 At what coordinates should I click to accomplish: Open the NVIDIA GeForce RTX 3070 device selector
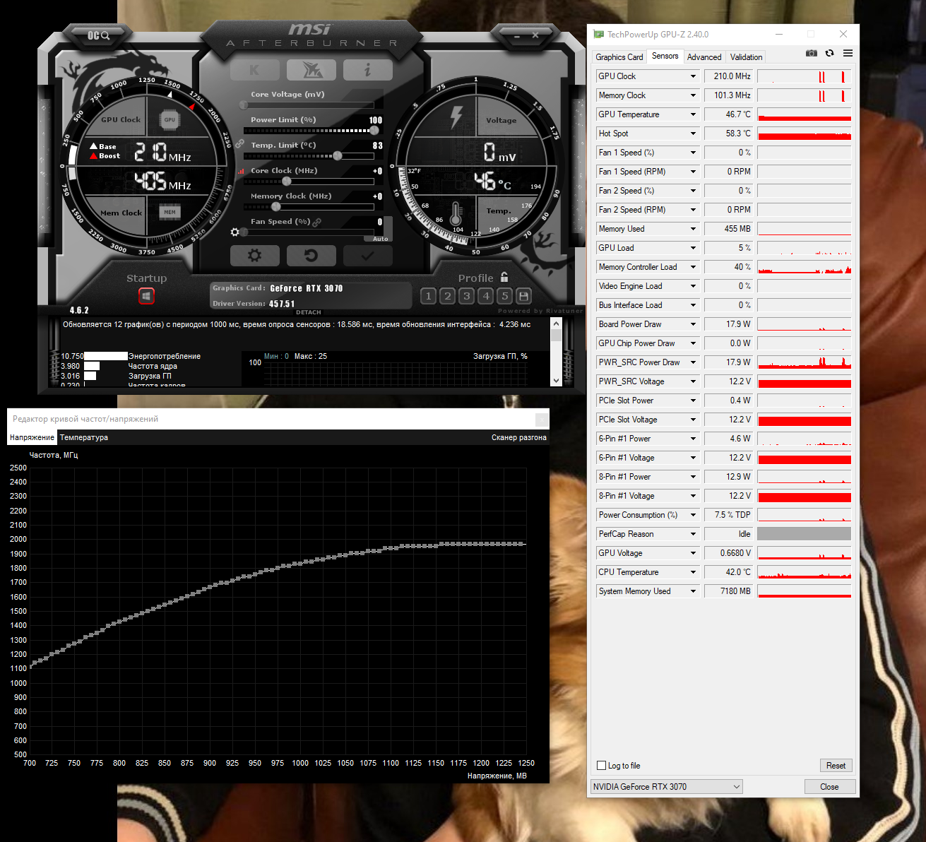(x=667, y=787)
